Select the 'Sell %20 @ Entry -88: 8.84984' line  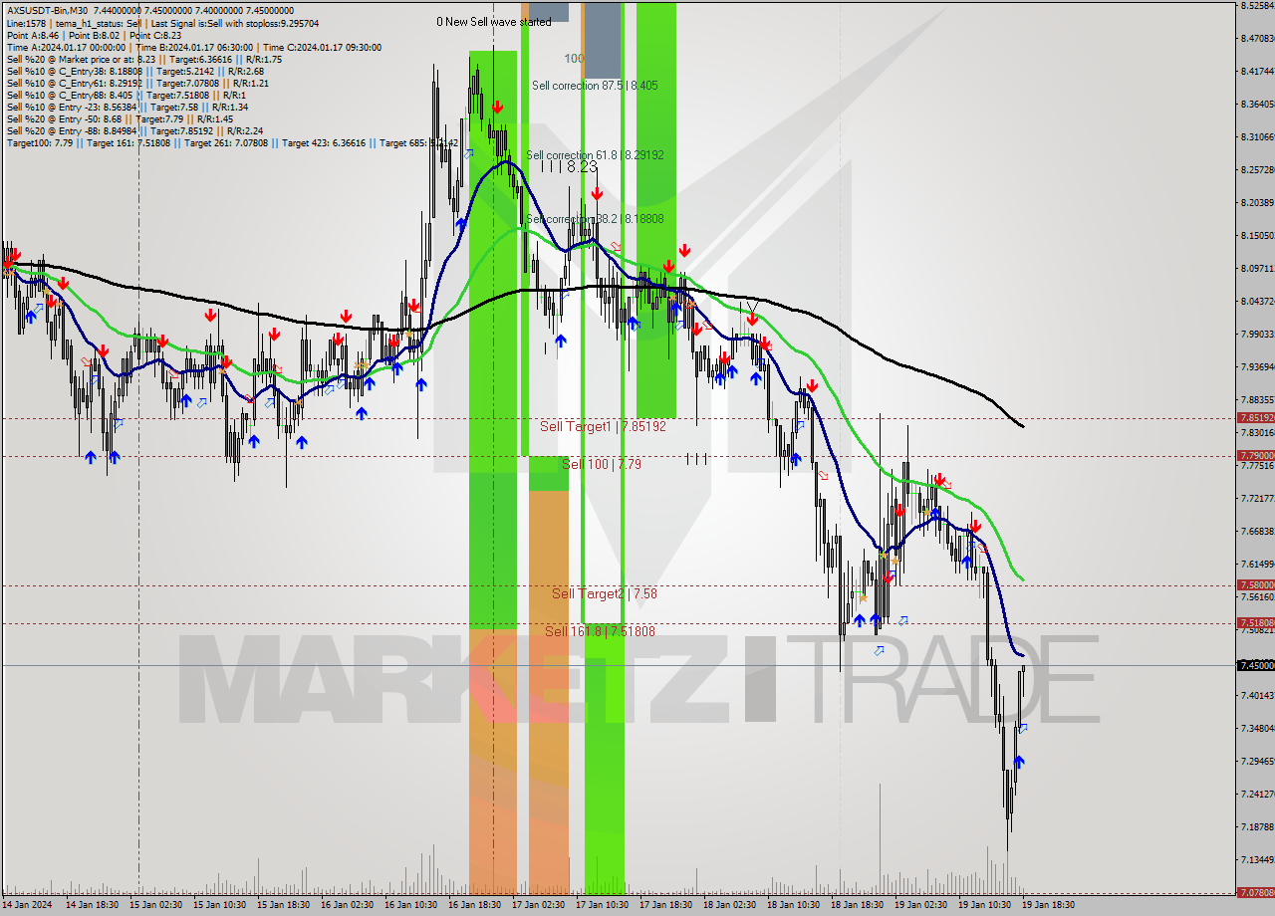[134, 130]
